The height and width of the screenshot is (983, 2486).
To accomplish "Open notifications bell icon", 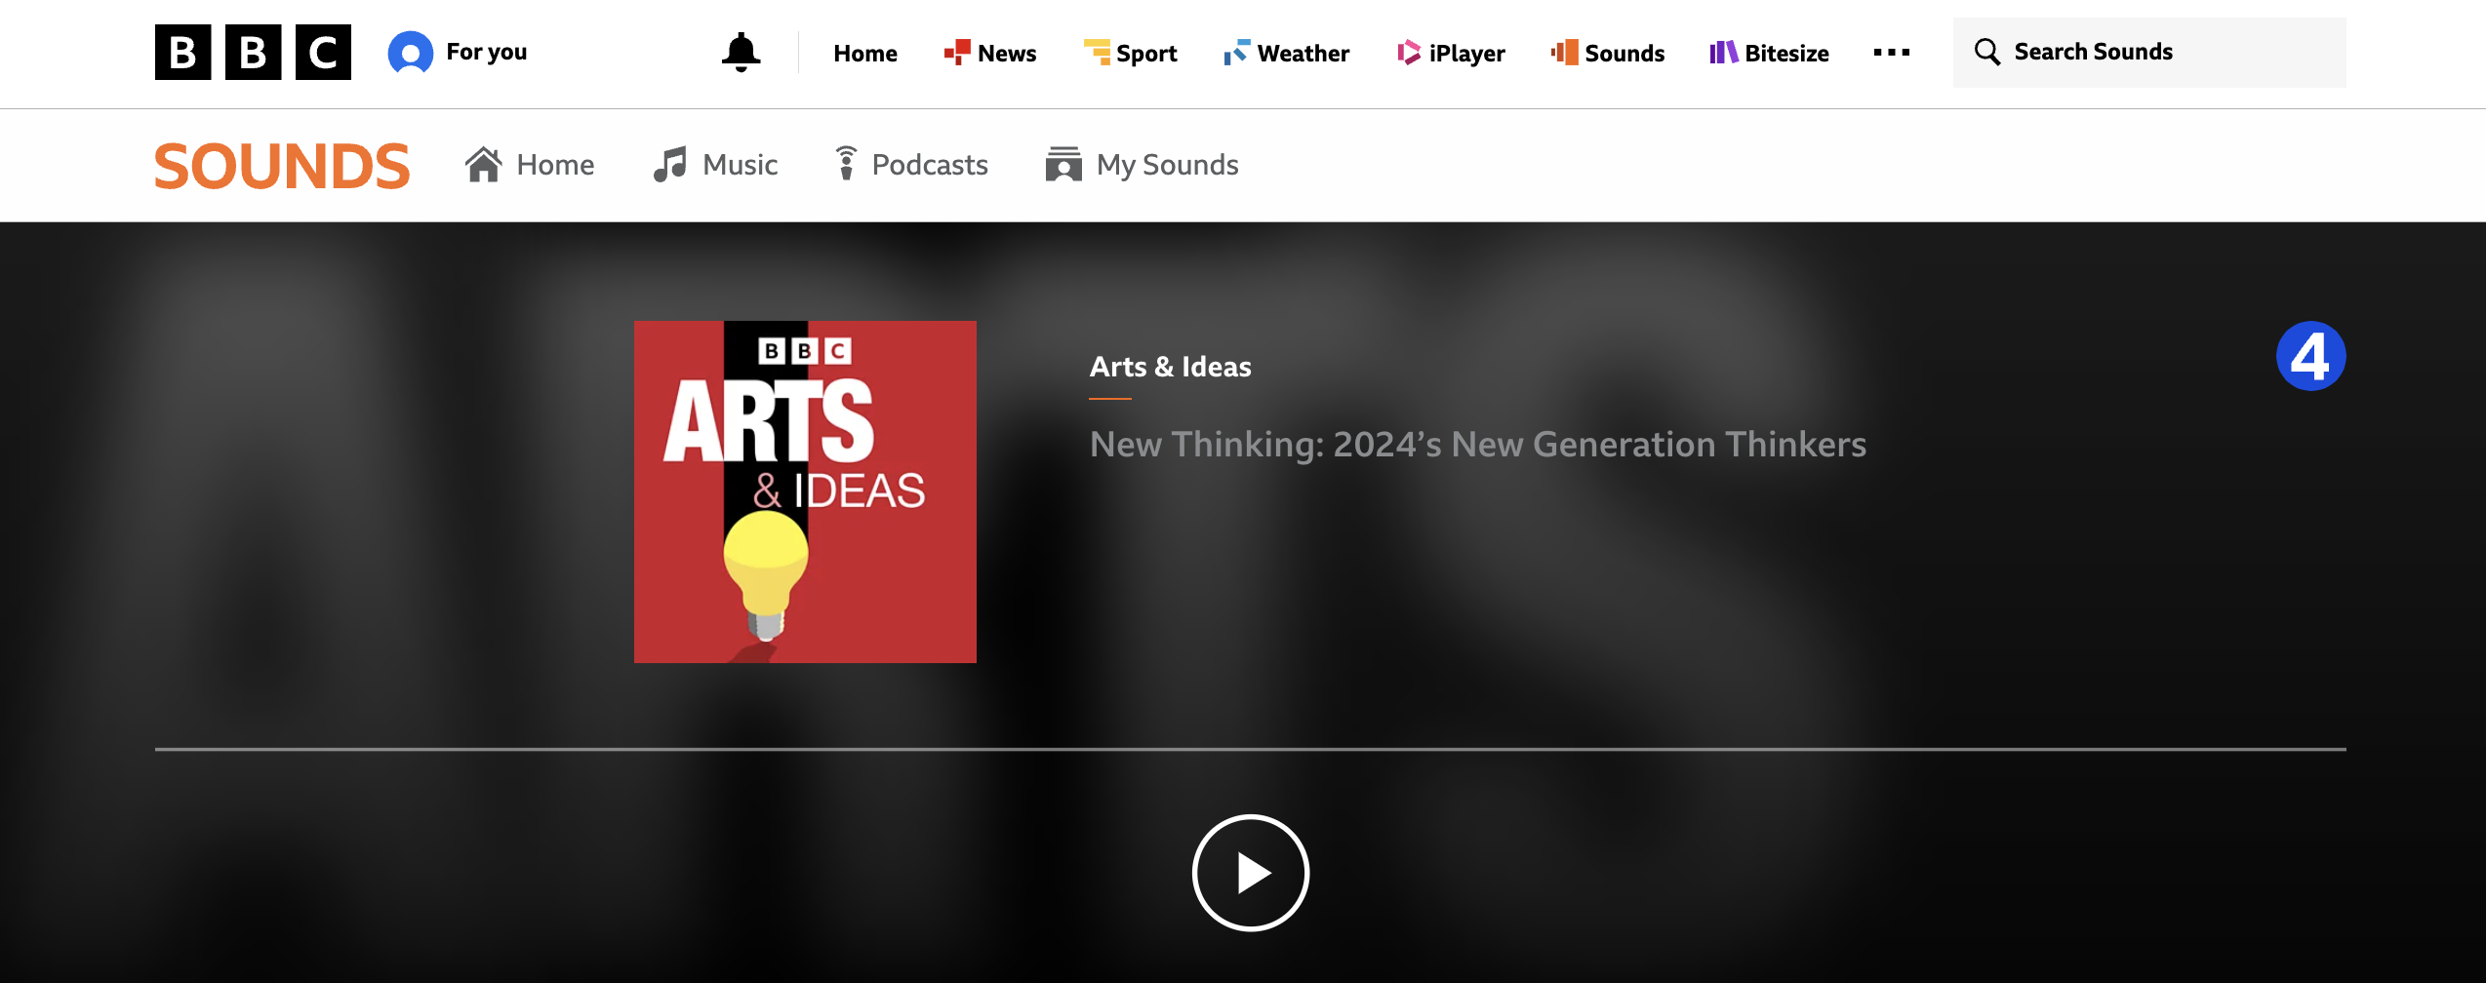I will coord(741,53).
